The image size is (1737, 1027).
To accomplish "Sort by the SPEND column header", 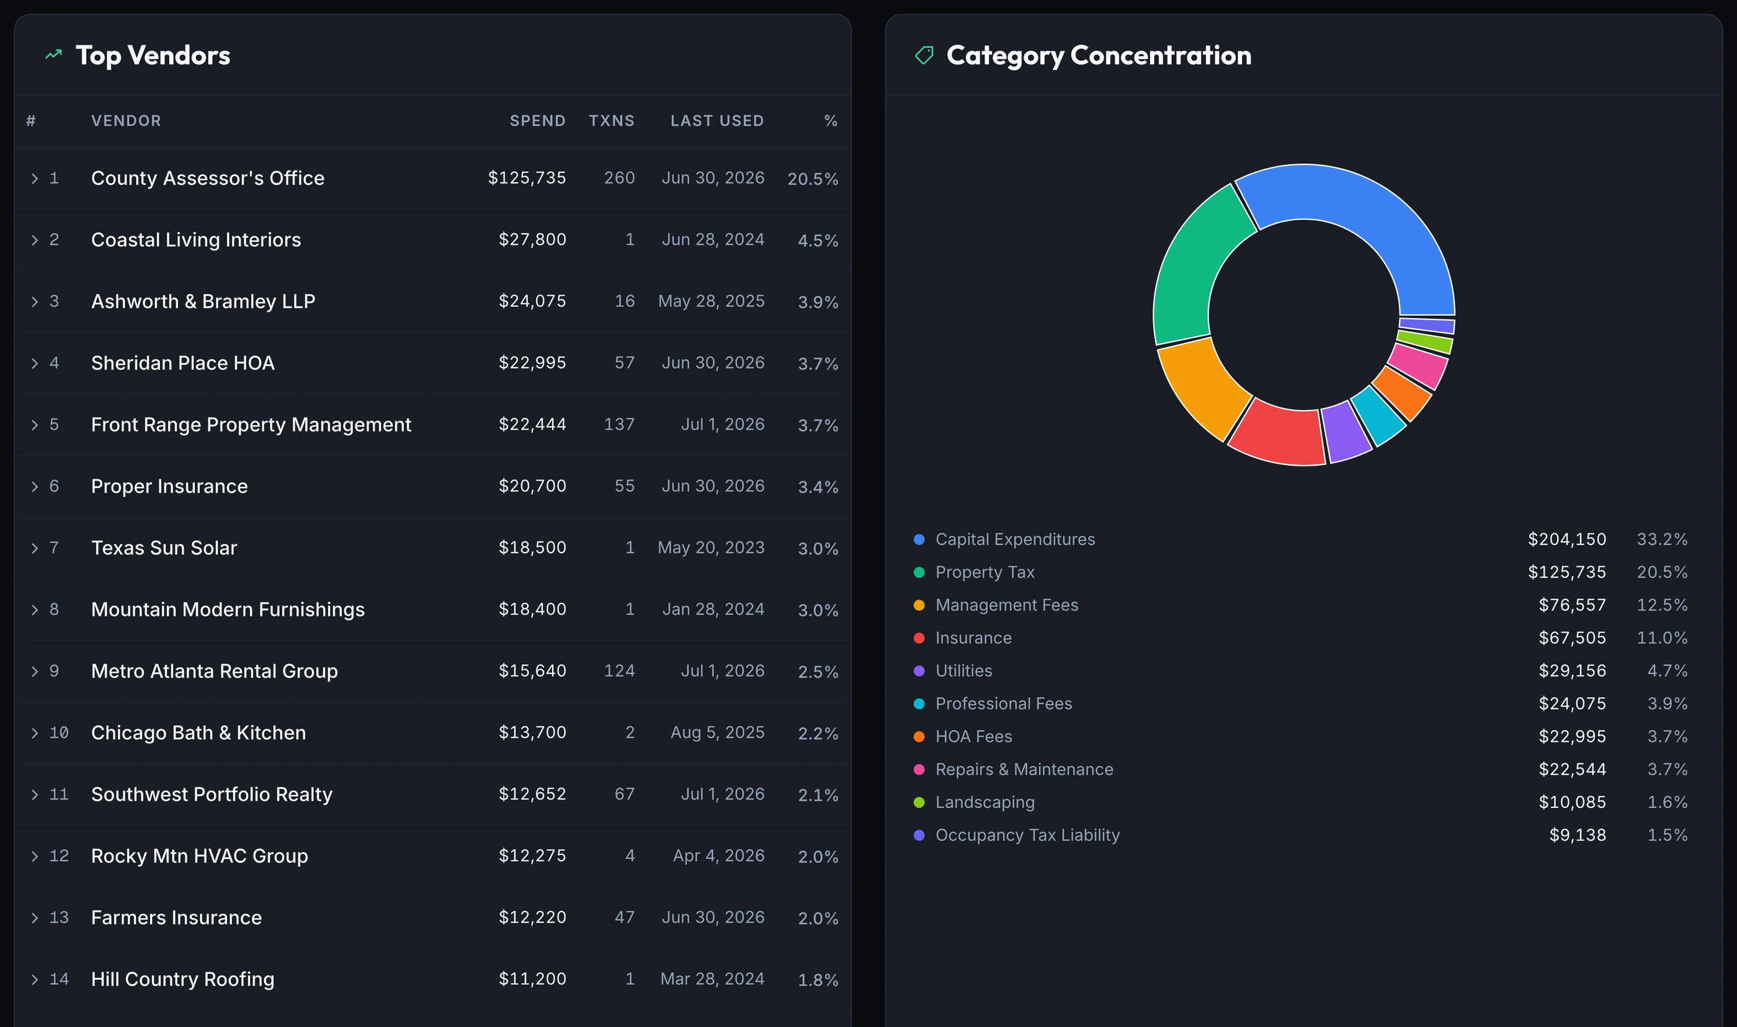I will tap(538, 121).
